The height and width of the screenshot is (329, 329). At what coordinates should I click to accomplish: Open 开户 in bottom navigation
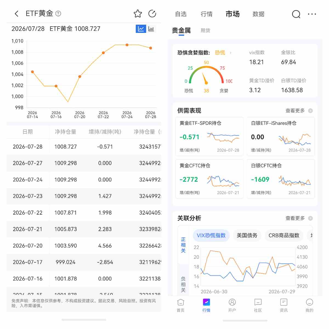point(232,305)
